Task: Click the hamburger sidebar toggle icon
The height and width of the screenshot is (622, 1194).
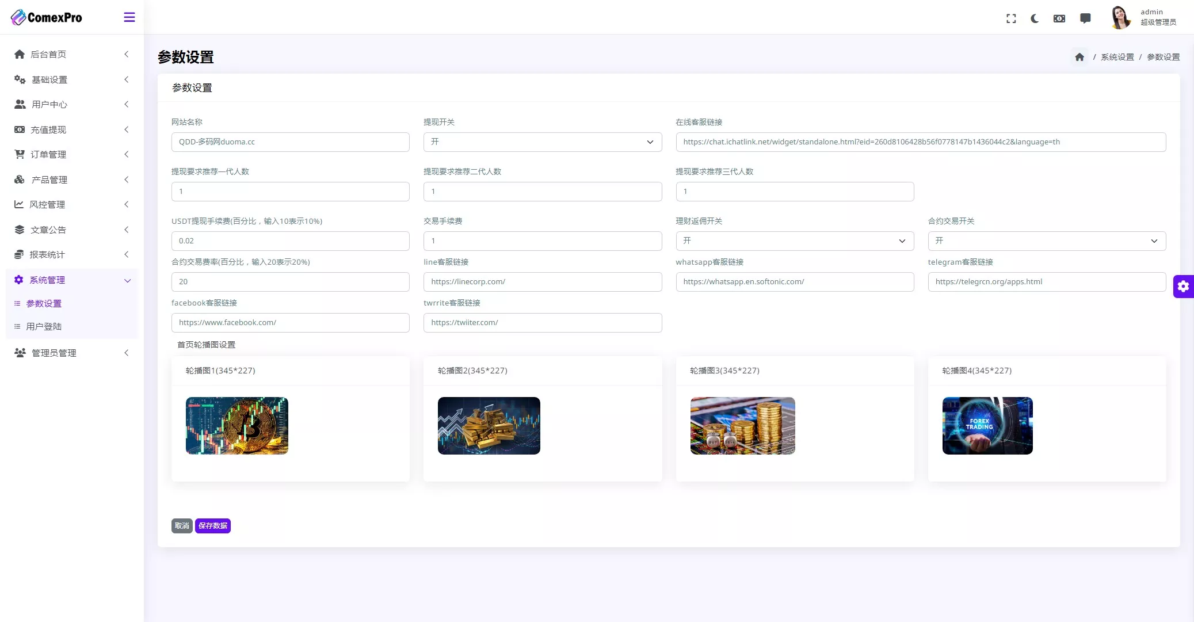Action: 129,17
